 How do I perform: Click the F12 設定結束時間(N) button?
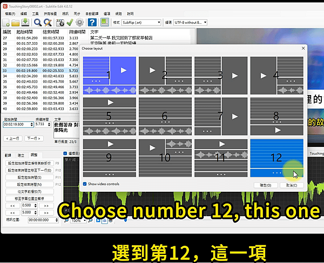click(30, 185)
